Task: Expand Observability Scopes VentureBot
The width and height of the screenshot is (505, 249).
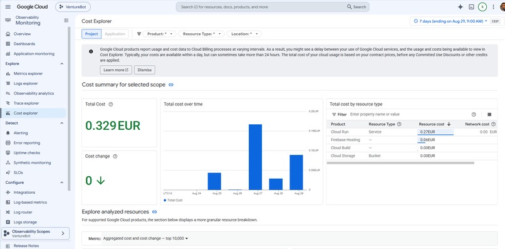Action: (36, 233)
